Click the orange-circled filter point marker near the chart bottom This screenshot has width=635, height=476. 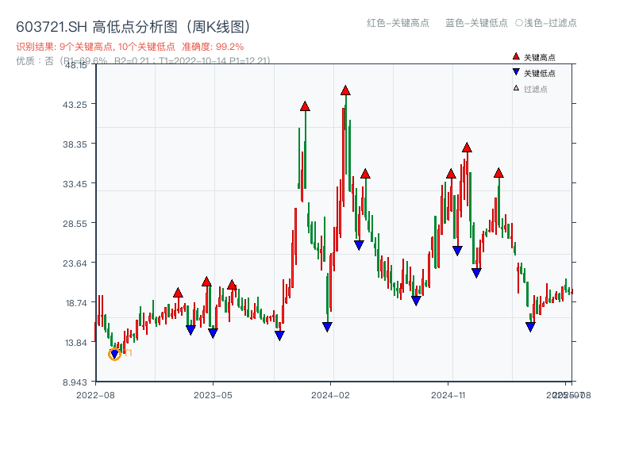point(113,354)
